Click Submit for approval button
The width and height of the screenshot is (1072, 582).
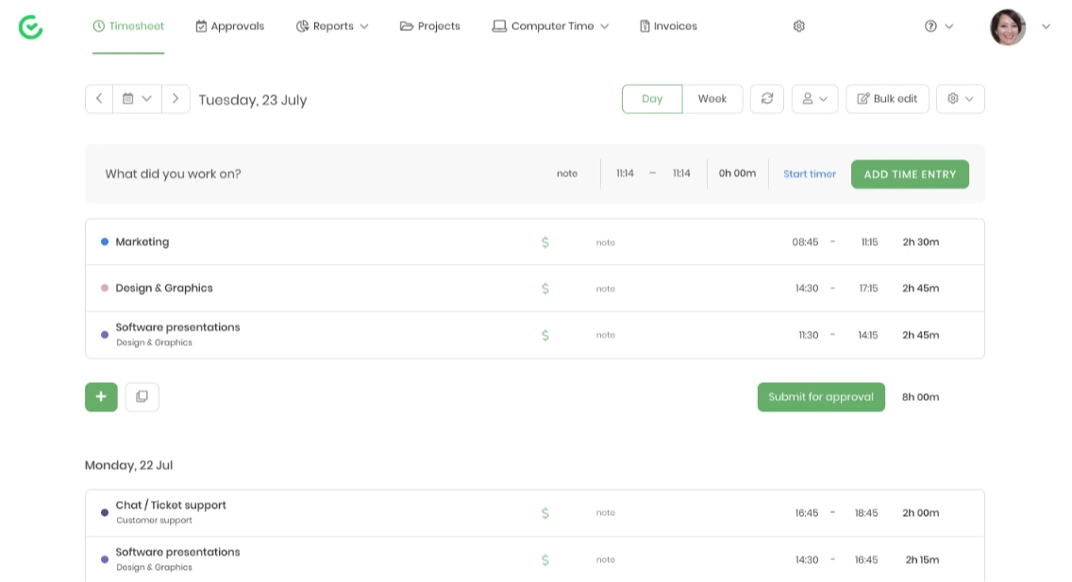coord(821,397)
